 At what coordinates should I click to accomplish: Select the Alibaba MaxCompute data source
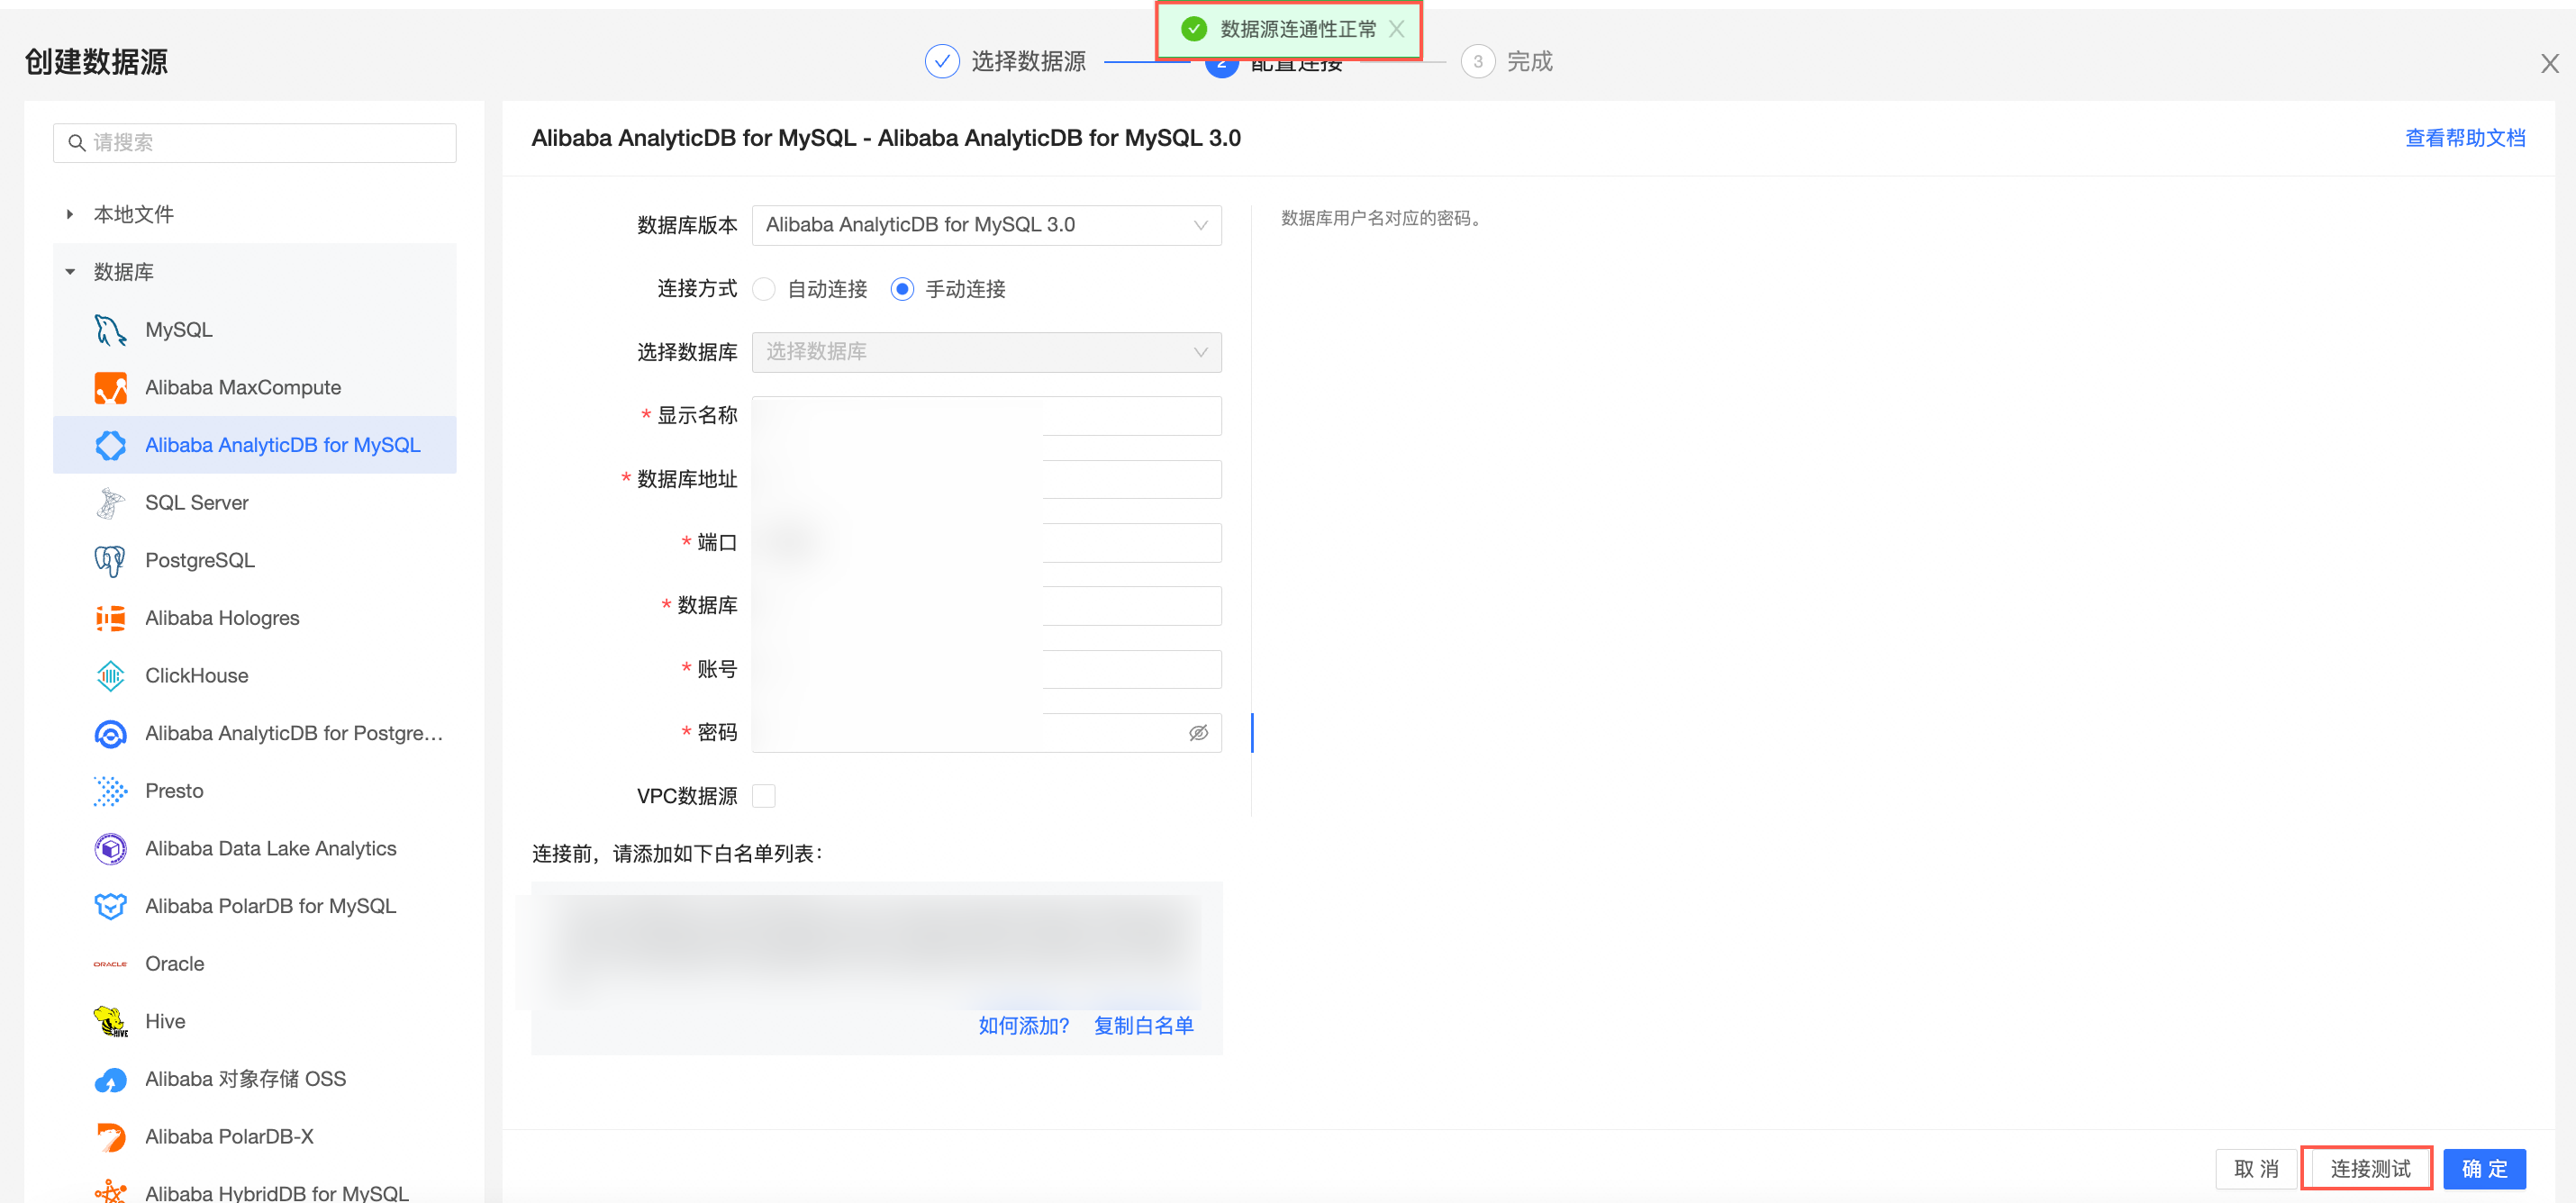(x=243, y=387)
